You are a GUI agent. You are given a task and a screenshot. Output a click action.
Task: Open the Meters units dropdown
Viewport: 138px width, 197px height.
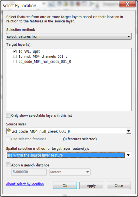click(70, 172)
